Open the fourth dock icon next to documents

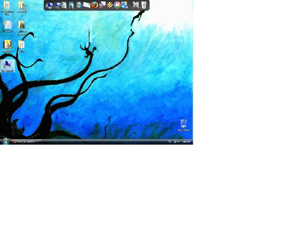[x=71, y=5]
